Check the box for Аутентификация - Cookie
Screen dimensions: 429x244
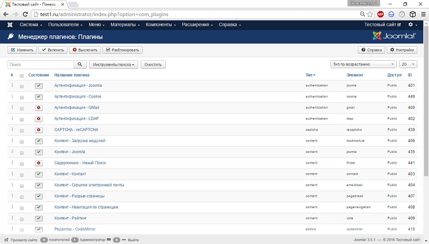tap(21, 98)
